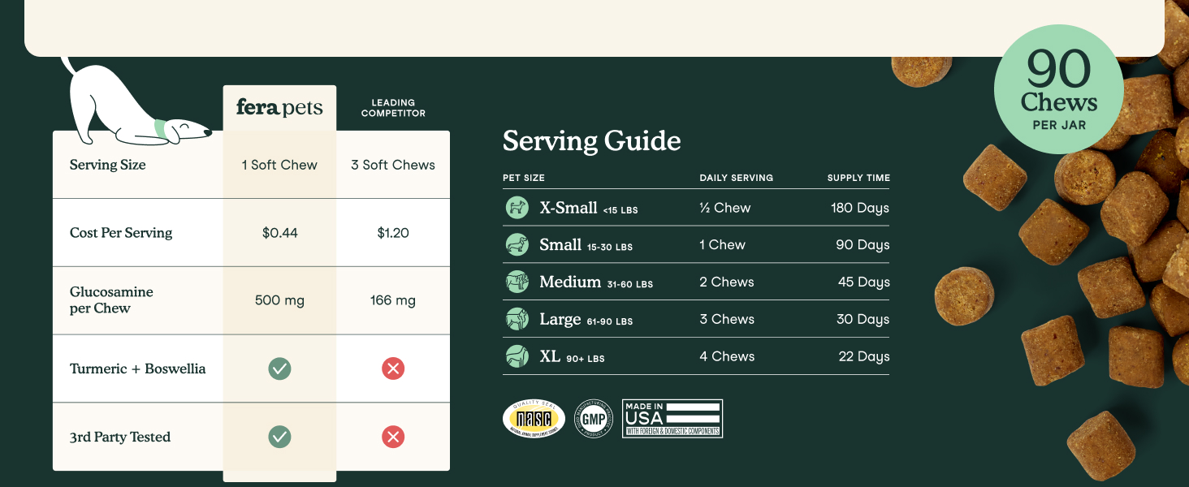The image size is (1189, 487).
Task: Click the red X for competitor Turmeric + Boswellia
Action: point(393,368)
